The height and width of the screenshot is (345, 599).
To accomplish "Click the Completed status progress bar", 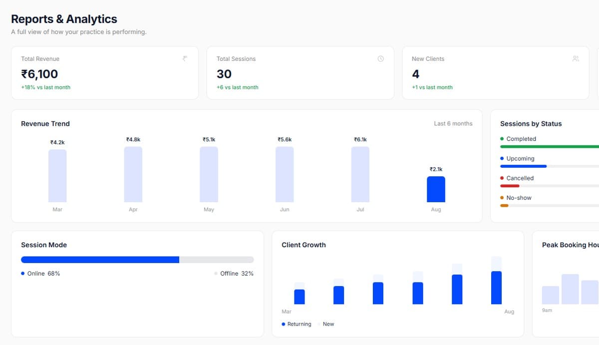I will [550, 147].
